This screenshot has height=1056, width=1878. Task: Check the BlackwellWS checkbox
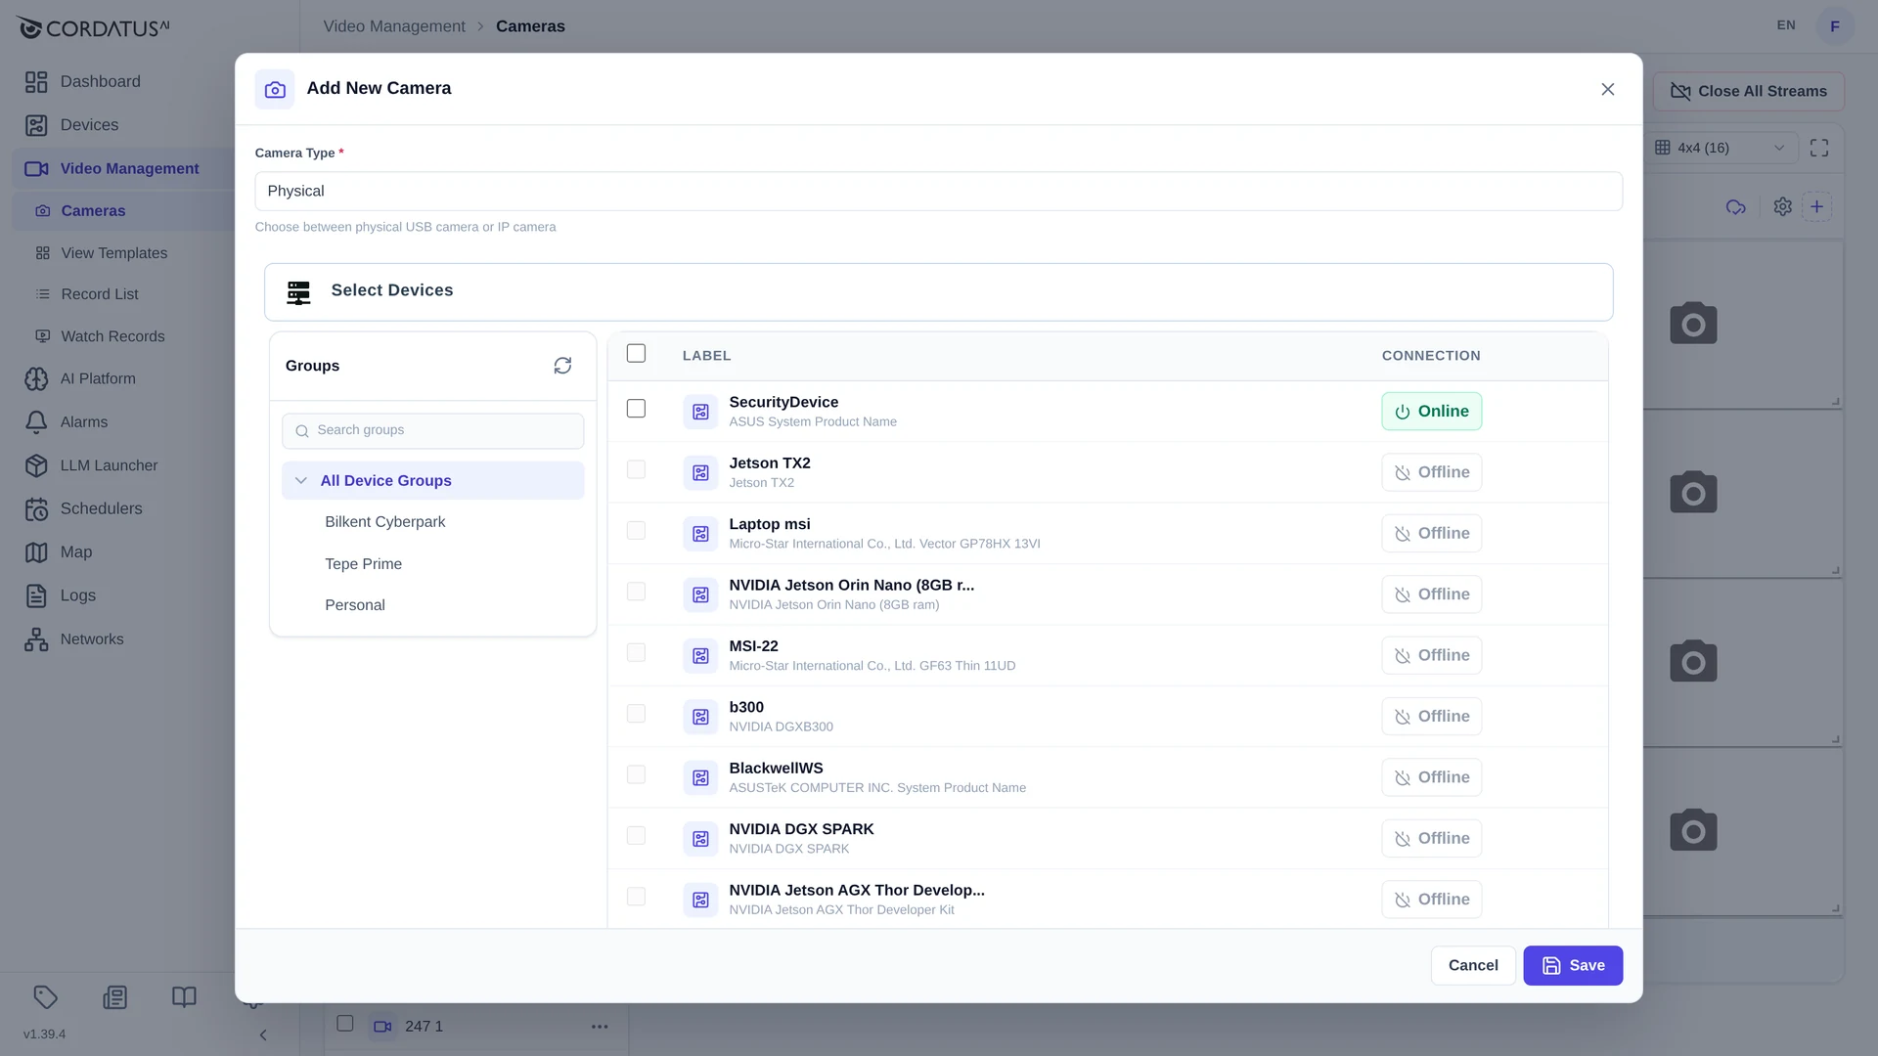click(x=636, y=774)
